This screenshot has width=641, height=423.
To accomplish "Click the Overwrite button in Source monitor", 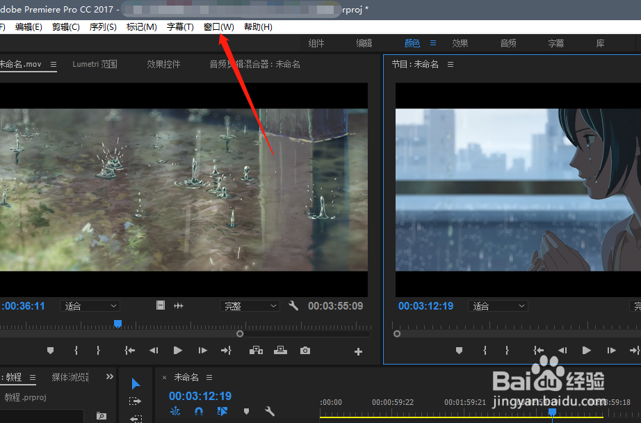I will point(280,350).
